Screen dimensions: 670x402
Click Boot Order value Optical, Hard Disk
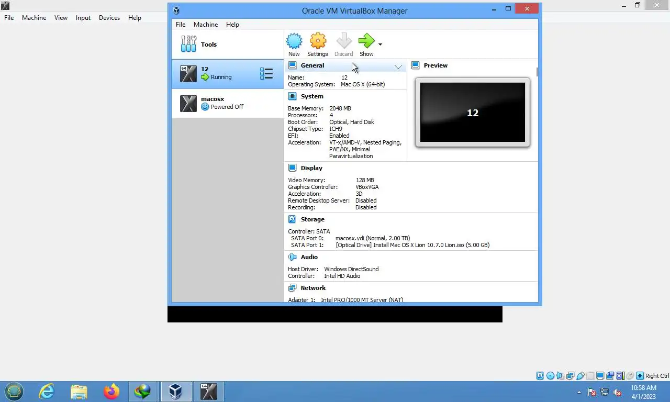pos(352,122)
